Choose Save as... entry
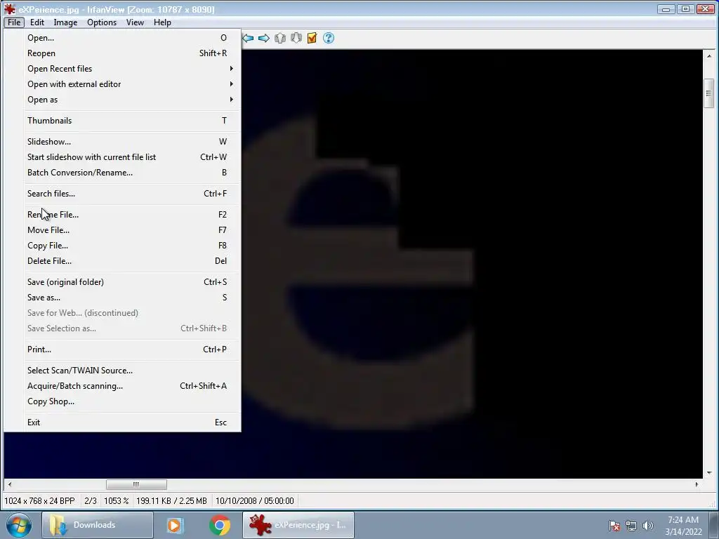The image size is (719, 539). pyautogui.click(x=131, y=298)
